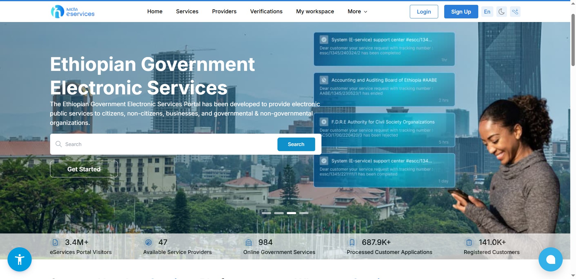This screenshot has height=279, width=576.
Task: Click the page vertical scrollbar thumb
Action: coord(573,40)
